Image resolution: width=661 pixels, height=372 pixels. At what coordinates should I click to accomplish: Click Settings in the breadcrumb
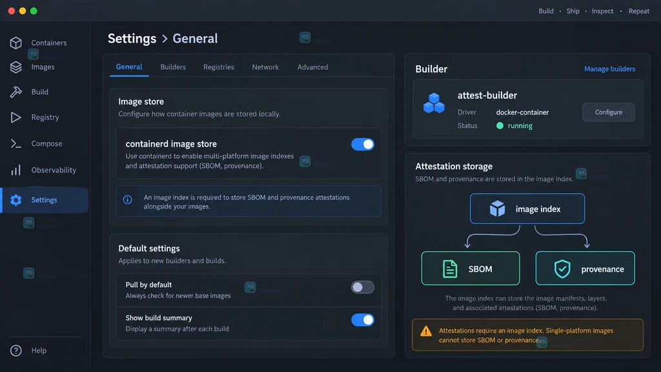(132, 38)
